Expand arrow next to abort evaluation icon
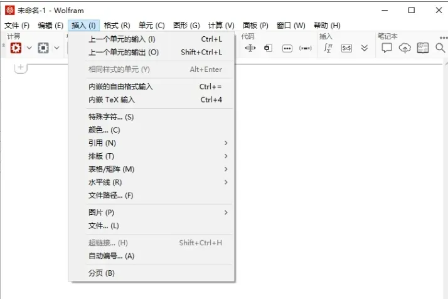 [56, 48]
